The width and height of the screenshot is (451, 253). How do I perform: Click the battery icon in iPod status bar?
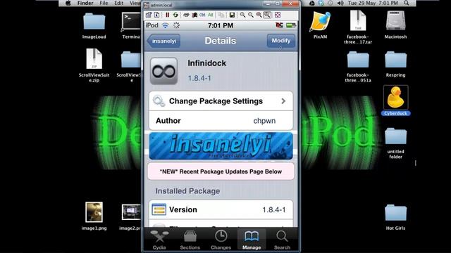(291, 25)
